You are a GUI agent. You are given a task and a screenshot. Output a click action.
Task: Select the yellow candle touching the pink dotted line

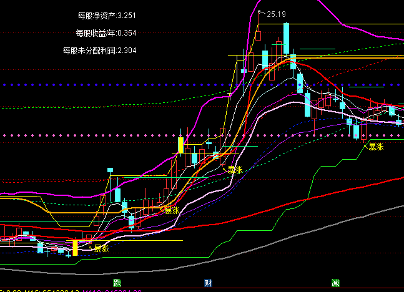(180, 145)
